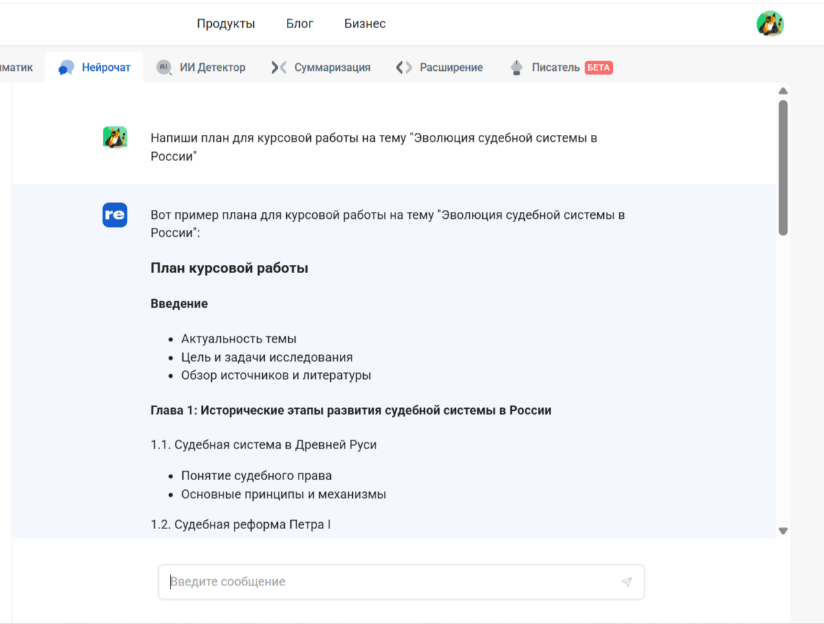Click the scrollbar down arrow
The image size is (824, 624).
pyautogui.click(x=783, y=530)
